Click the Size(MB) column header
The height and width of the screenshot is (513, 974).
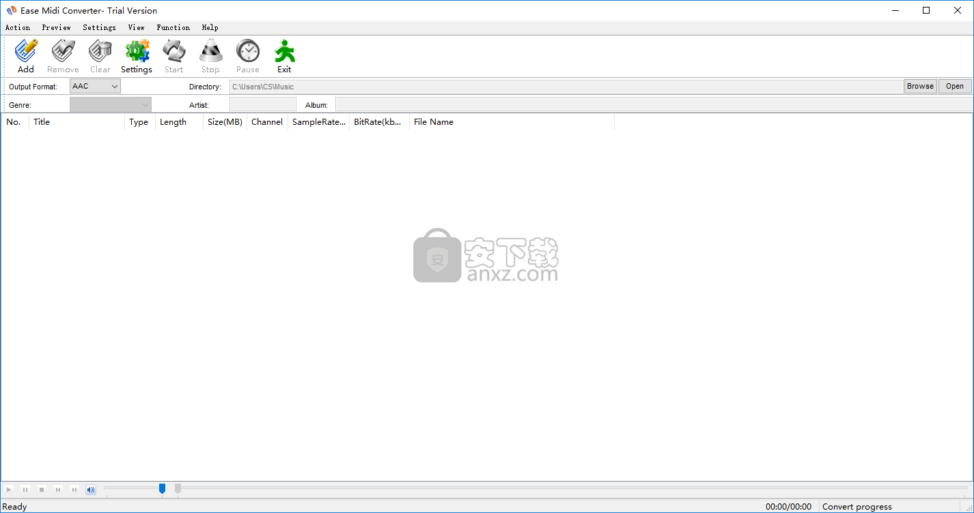[225, 122]
